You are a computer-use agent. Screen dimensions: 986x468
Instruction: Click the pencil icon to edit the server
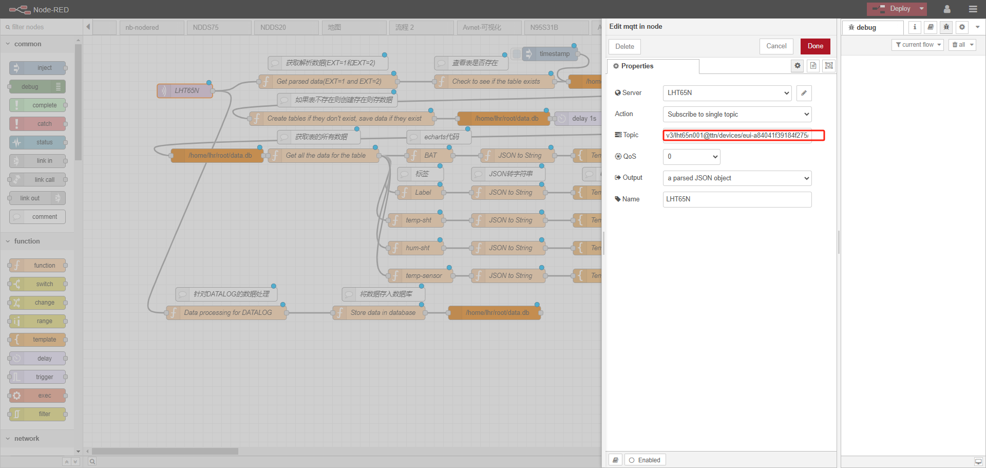click(x=804, y=93)
